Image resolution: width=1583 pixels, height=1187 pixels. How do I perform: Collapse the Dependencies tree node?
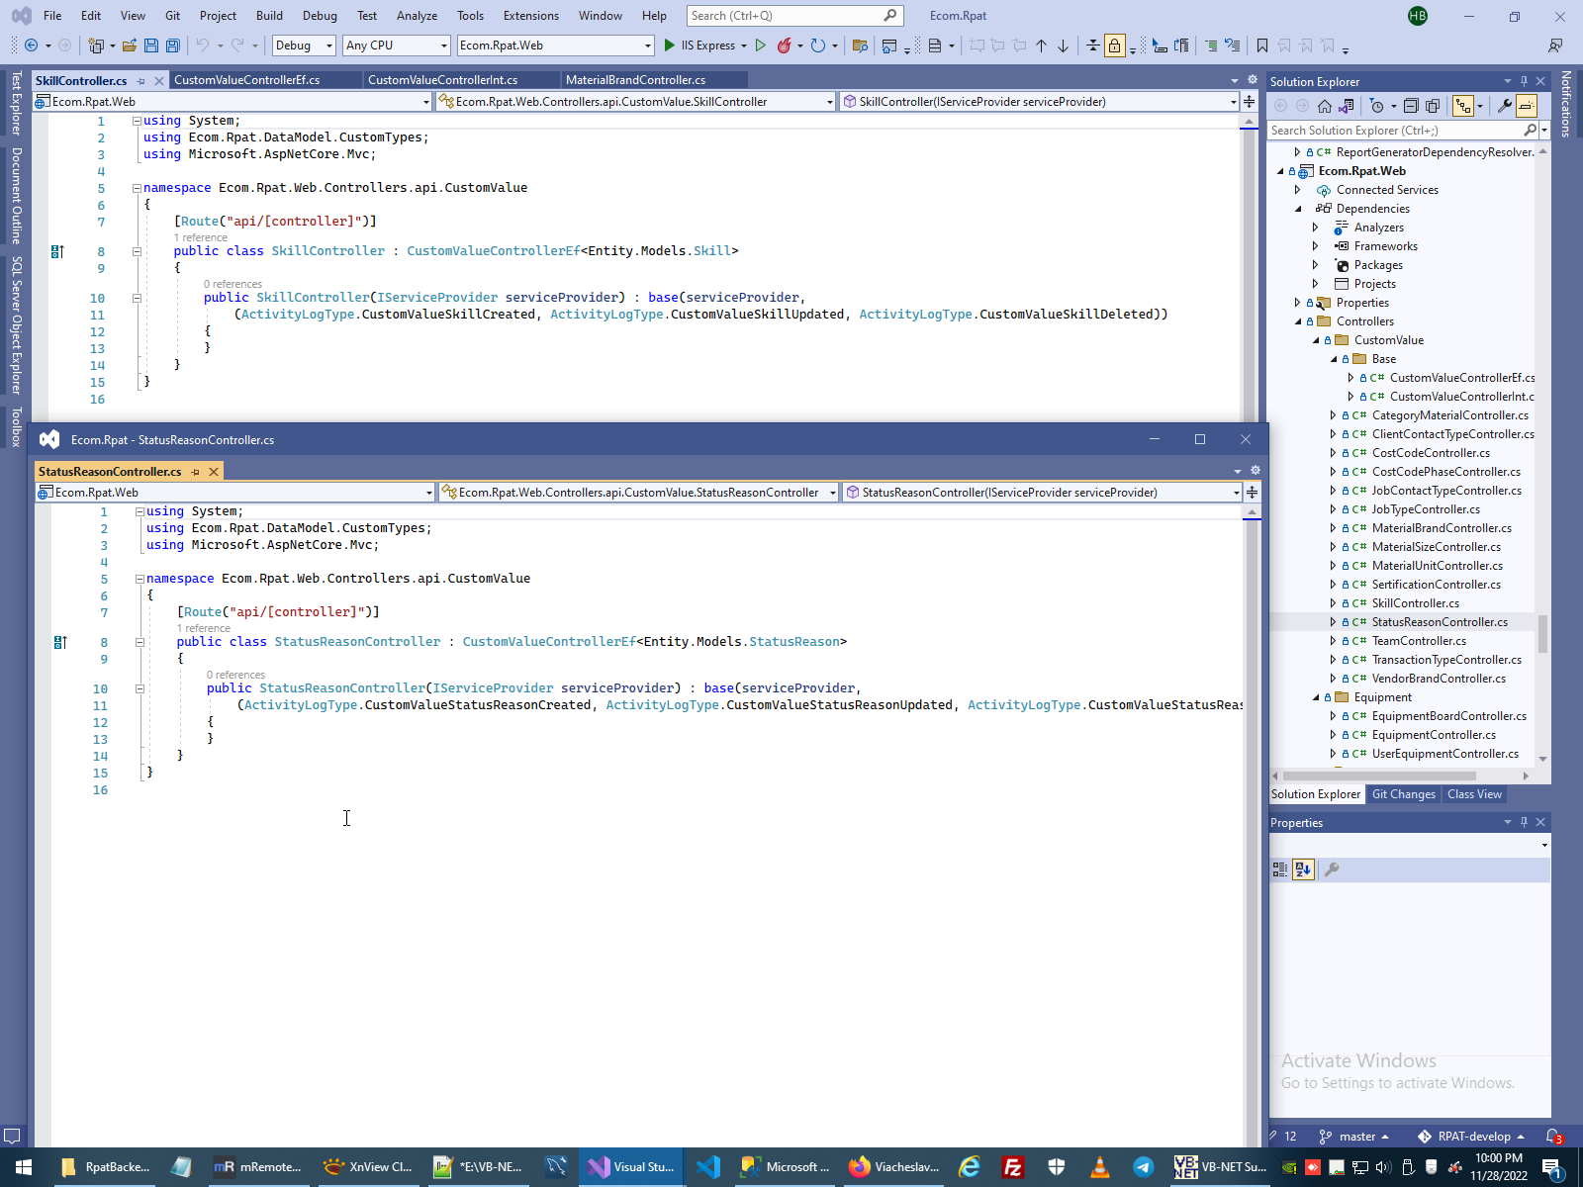coord(1298,209)
